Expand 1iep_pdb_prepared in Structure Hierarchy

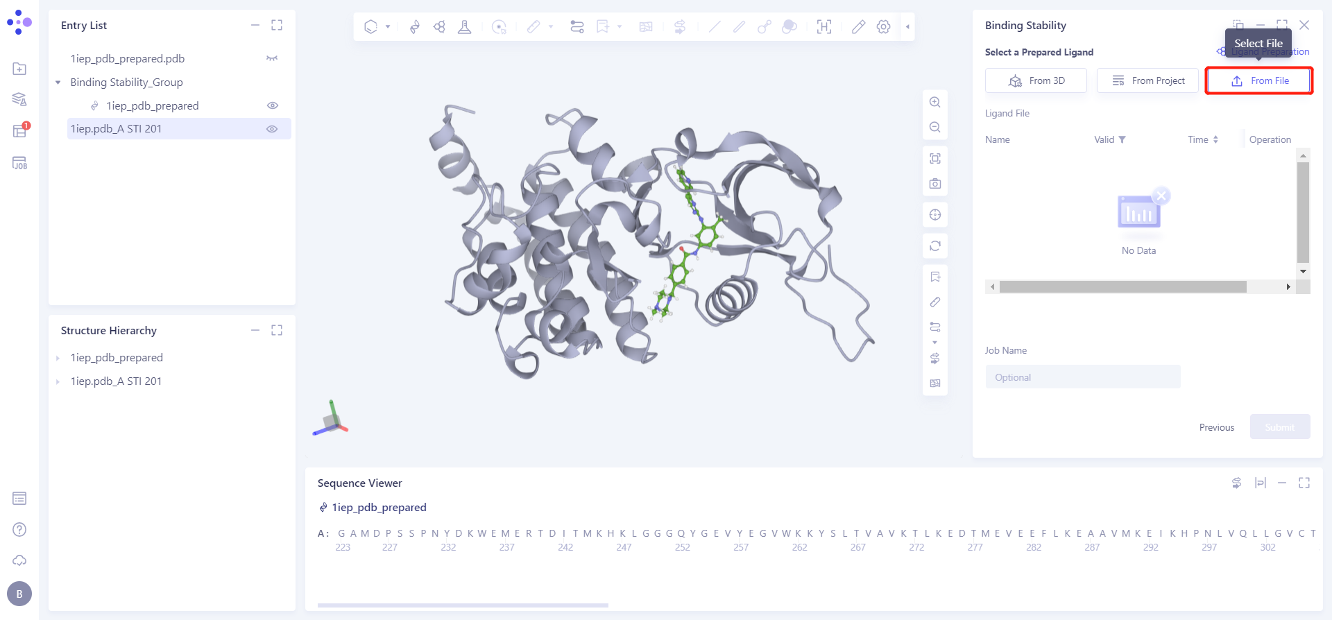click(x=58, y=358)
